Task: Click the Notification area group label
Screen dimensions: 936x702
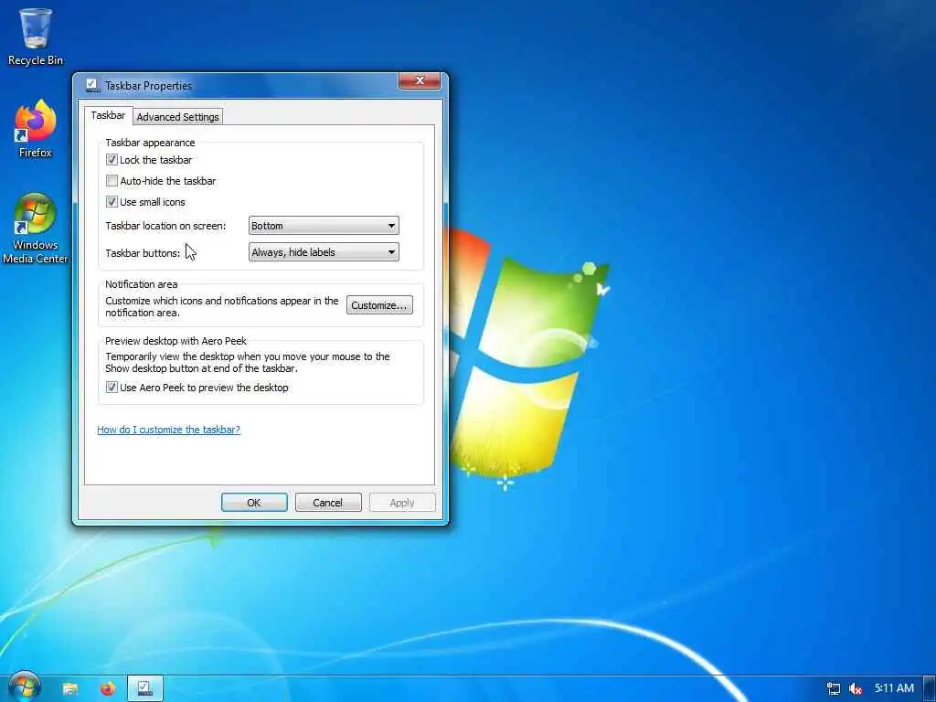Action: pyautogui.click(x=142, y=284)
